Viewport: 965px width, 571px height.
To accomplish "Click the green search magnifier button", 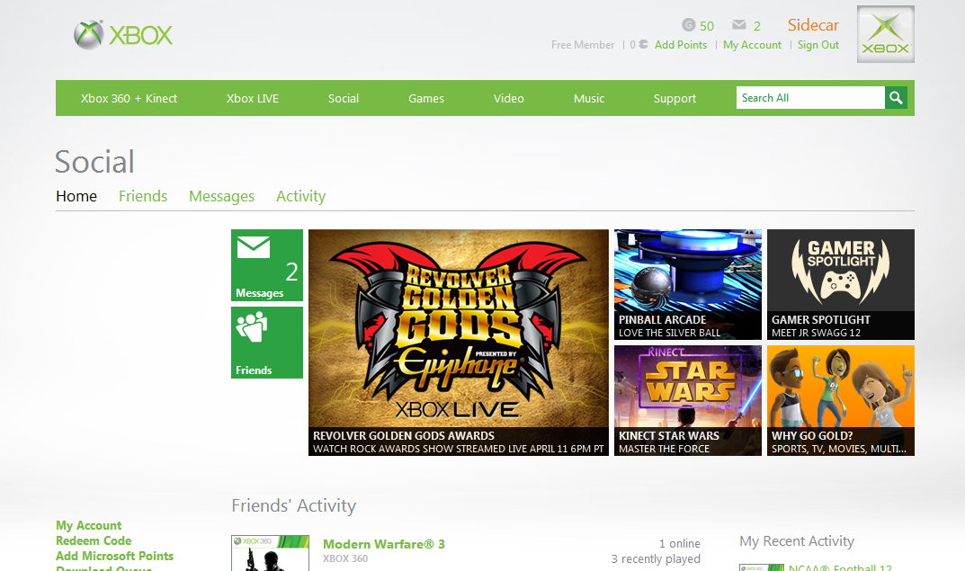I will coord(896,98).
